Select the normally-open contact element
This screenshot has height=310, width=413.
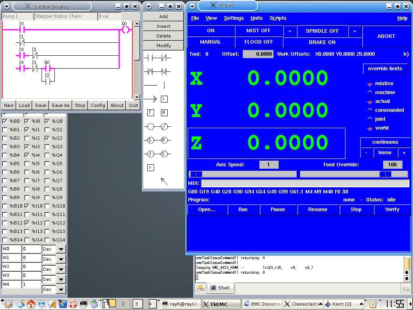[150, 58]
